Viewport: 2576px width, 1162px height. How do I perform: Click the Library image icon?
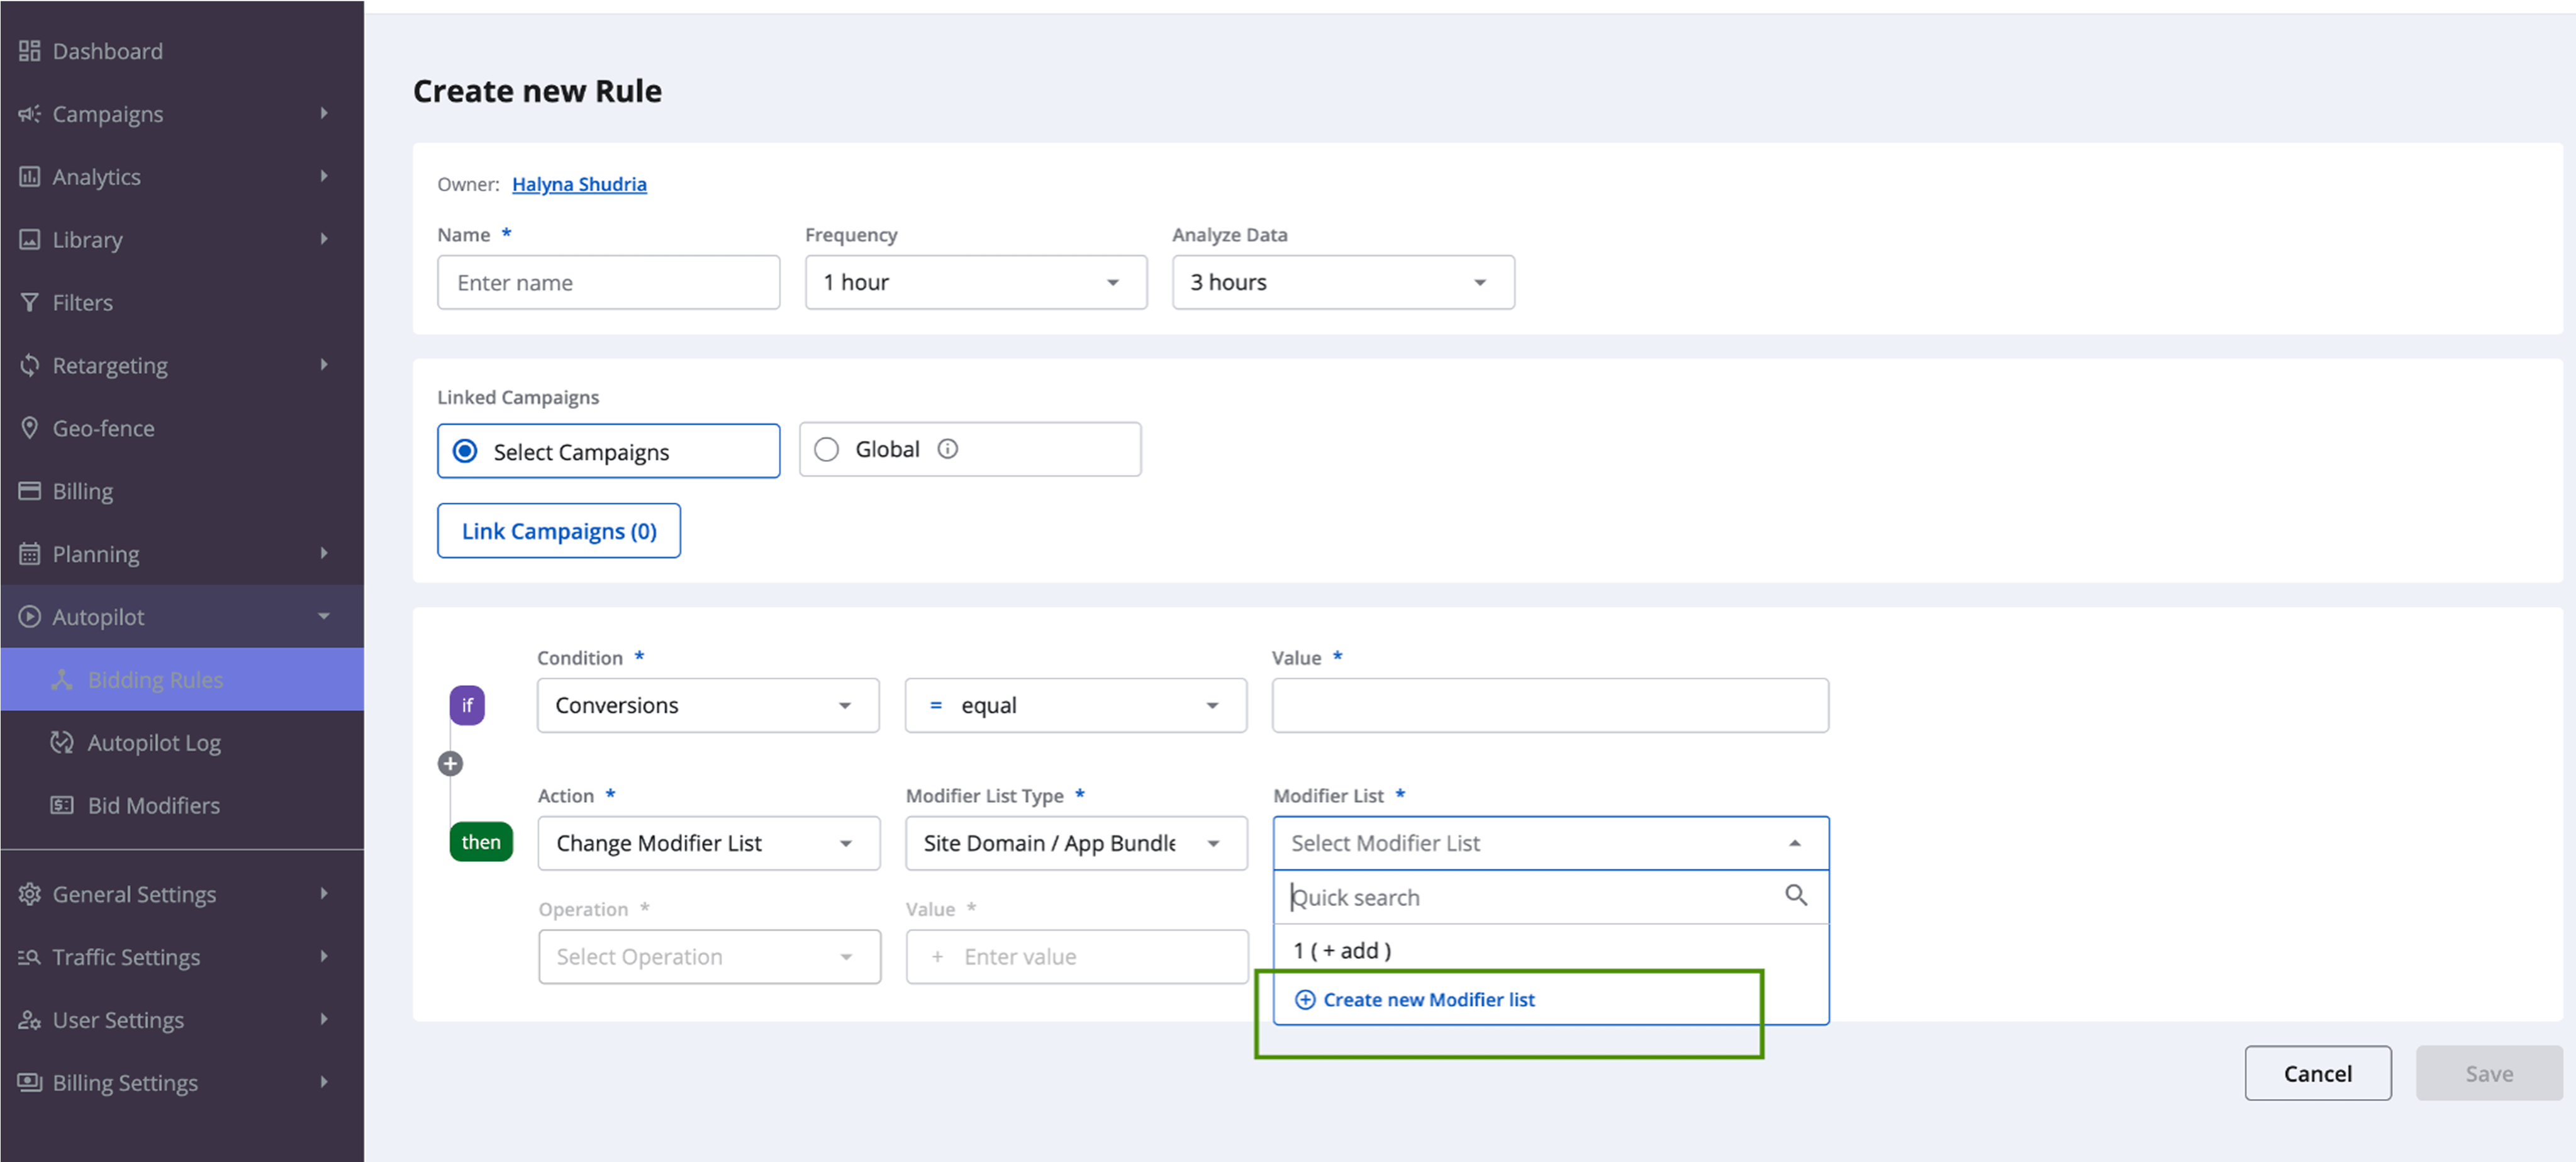pyautogui.click(x=29, y=240)
